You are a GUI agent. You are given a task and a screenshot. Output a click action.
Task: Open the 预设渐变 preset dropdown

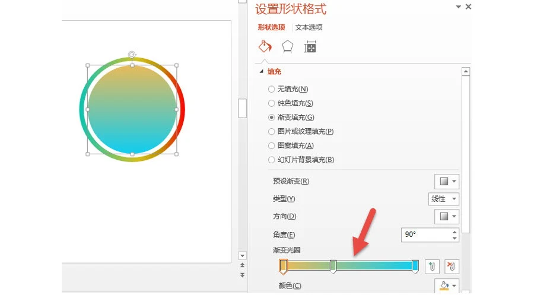coord(447,181)
